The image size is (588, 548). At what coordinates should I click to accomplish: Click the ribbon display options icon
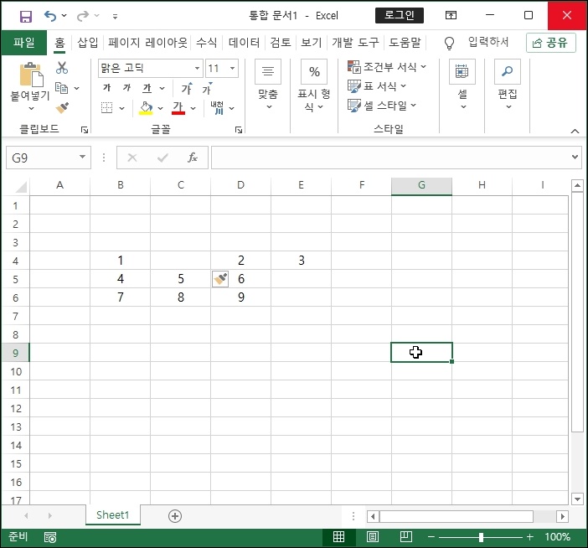point(451,15)
